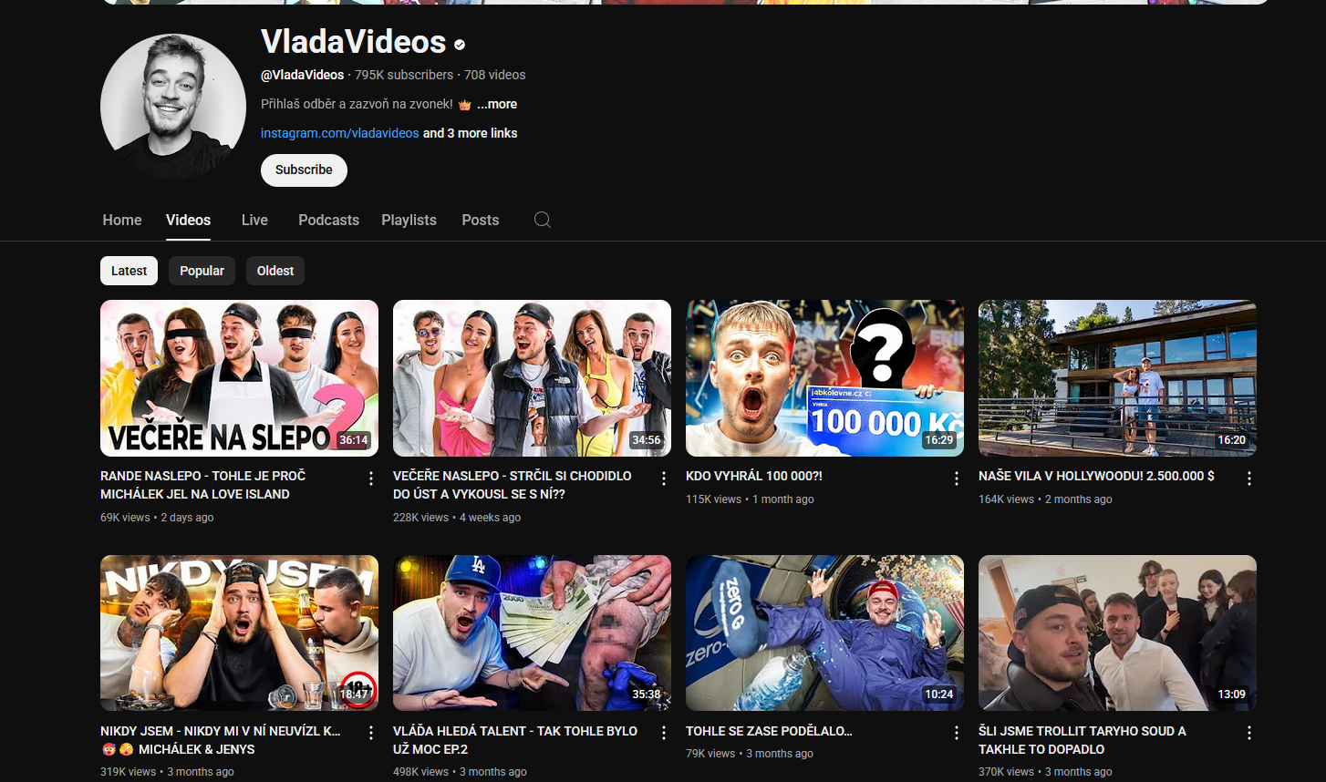Click the '319K views • 3 months ago' text
This screenshot has width=1326, height=782.
167,771
